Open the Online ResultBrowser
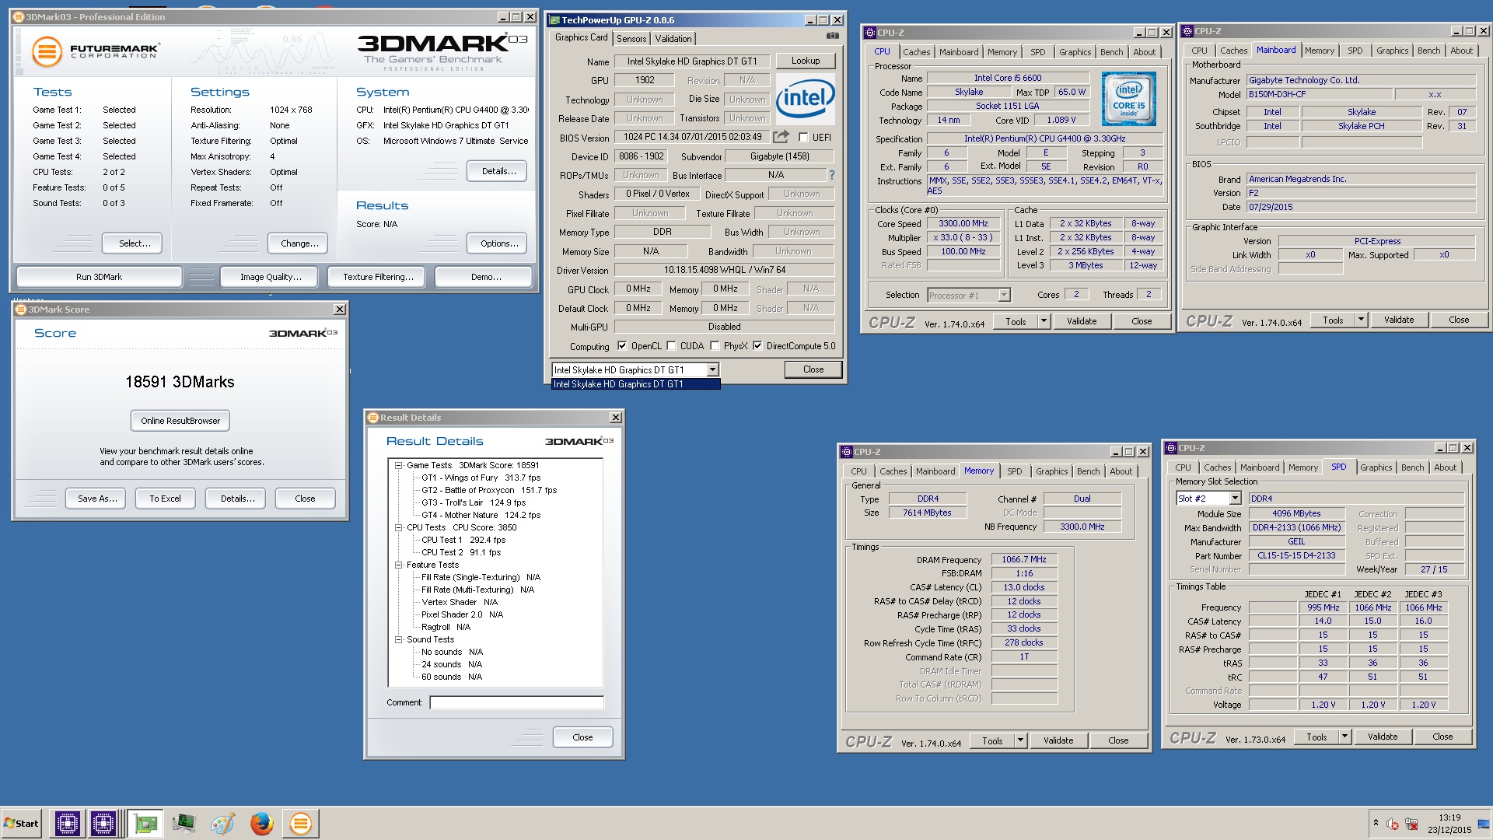1493x840 pixels. (x=180, y=421)
